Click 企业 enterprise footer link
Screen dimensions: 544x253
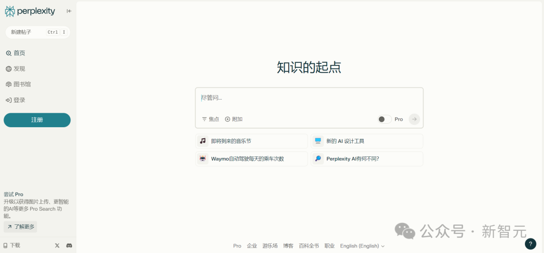[252, 246]
